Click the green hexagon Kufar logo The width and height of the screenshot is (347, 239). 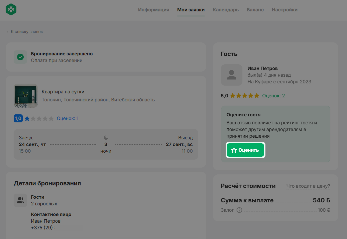coord(11,9)
